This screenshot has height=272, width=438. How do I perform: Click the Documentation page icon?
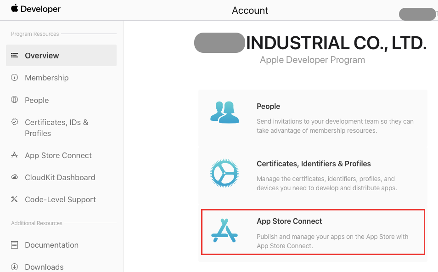point(14,245)
